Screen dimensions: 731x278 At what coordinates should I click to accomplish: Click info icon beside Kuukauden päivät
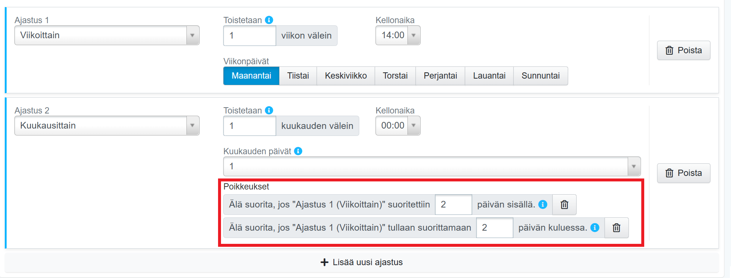point(298,151)
